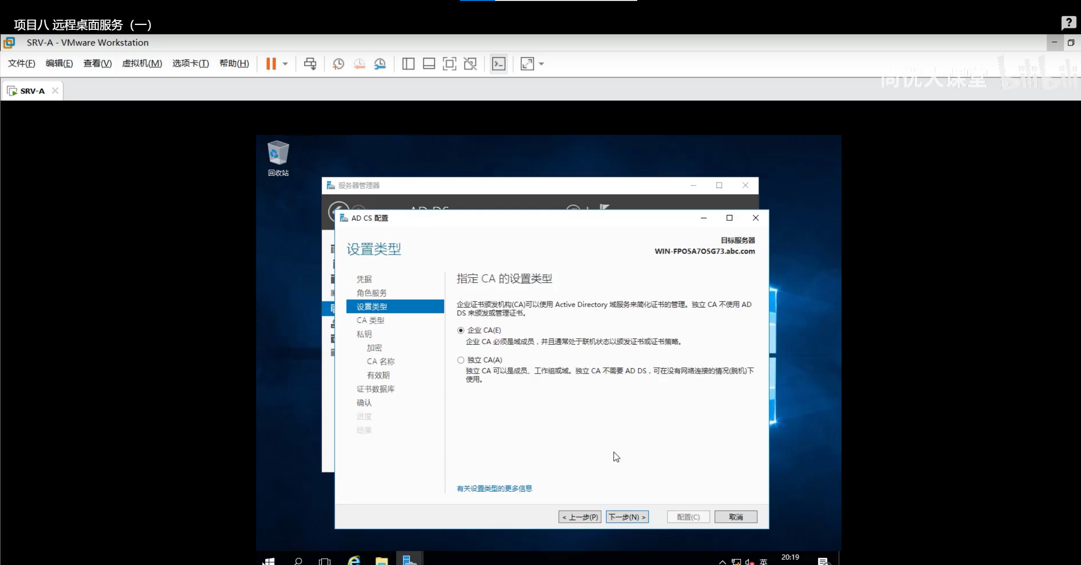Click the VMware pause virtual machine icon
This screenshot has width=1081, height=565.
(x=271, y=64)
